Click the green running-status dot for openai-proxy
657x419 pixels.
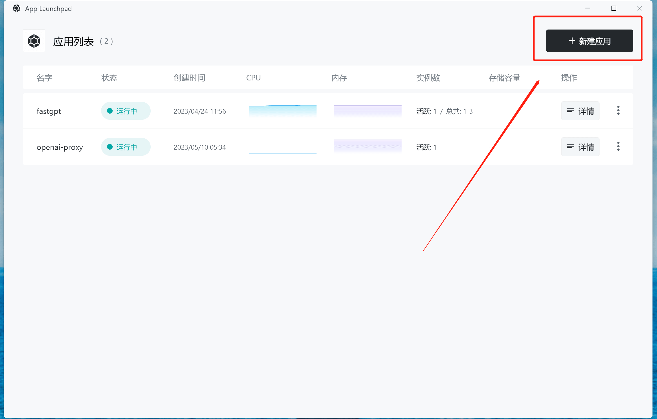coord(110,147)
